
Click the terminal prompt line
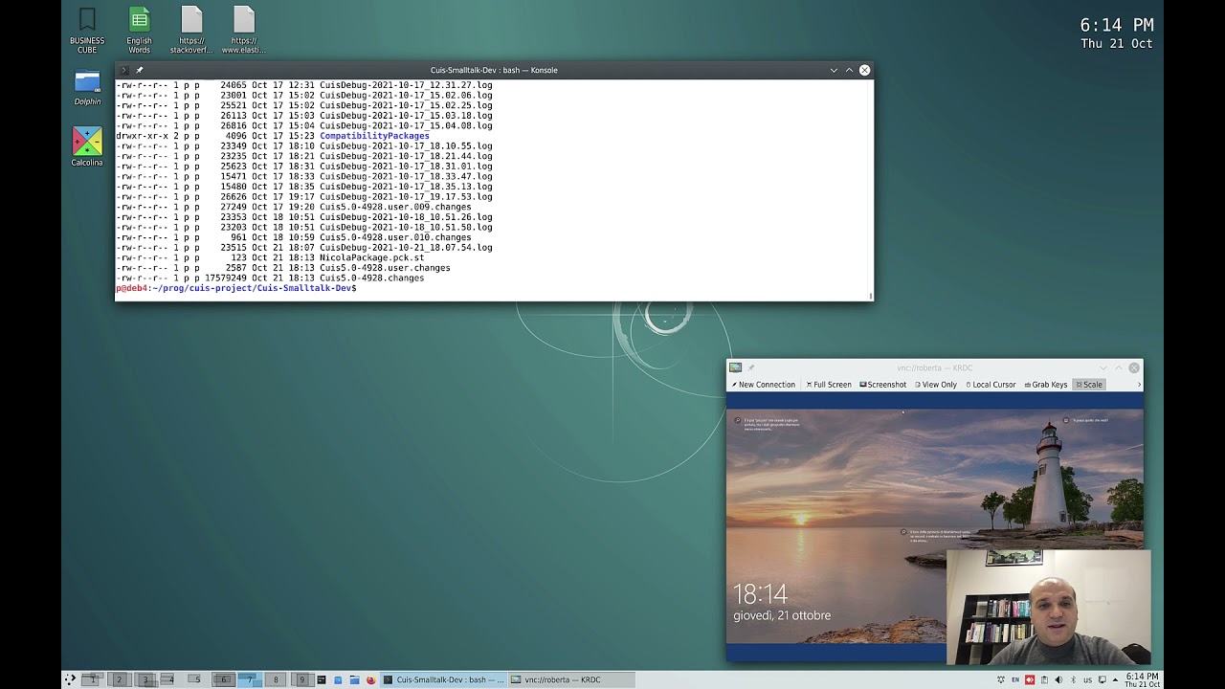(236, 288)
